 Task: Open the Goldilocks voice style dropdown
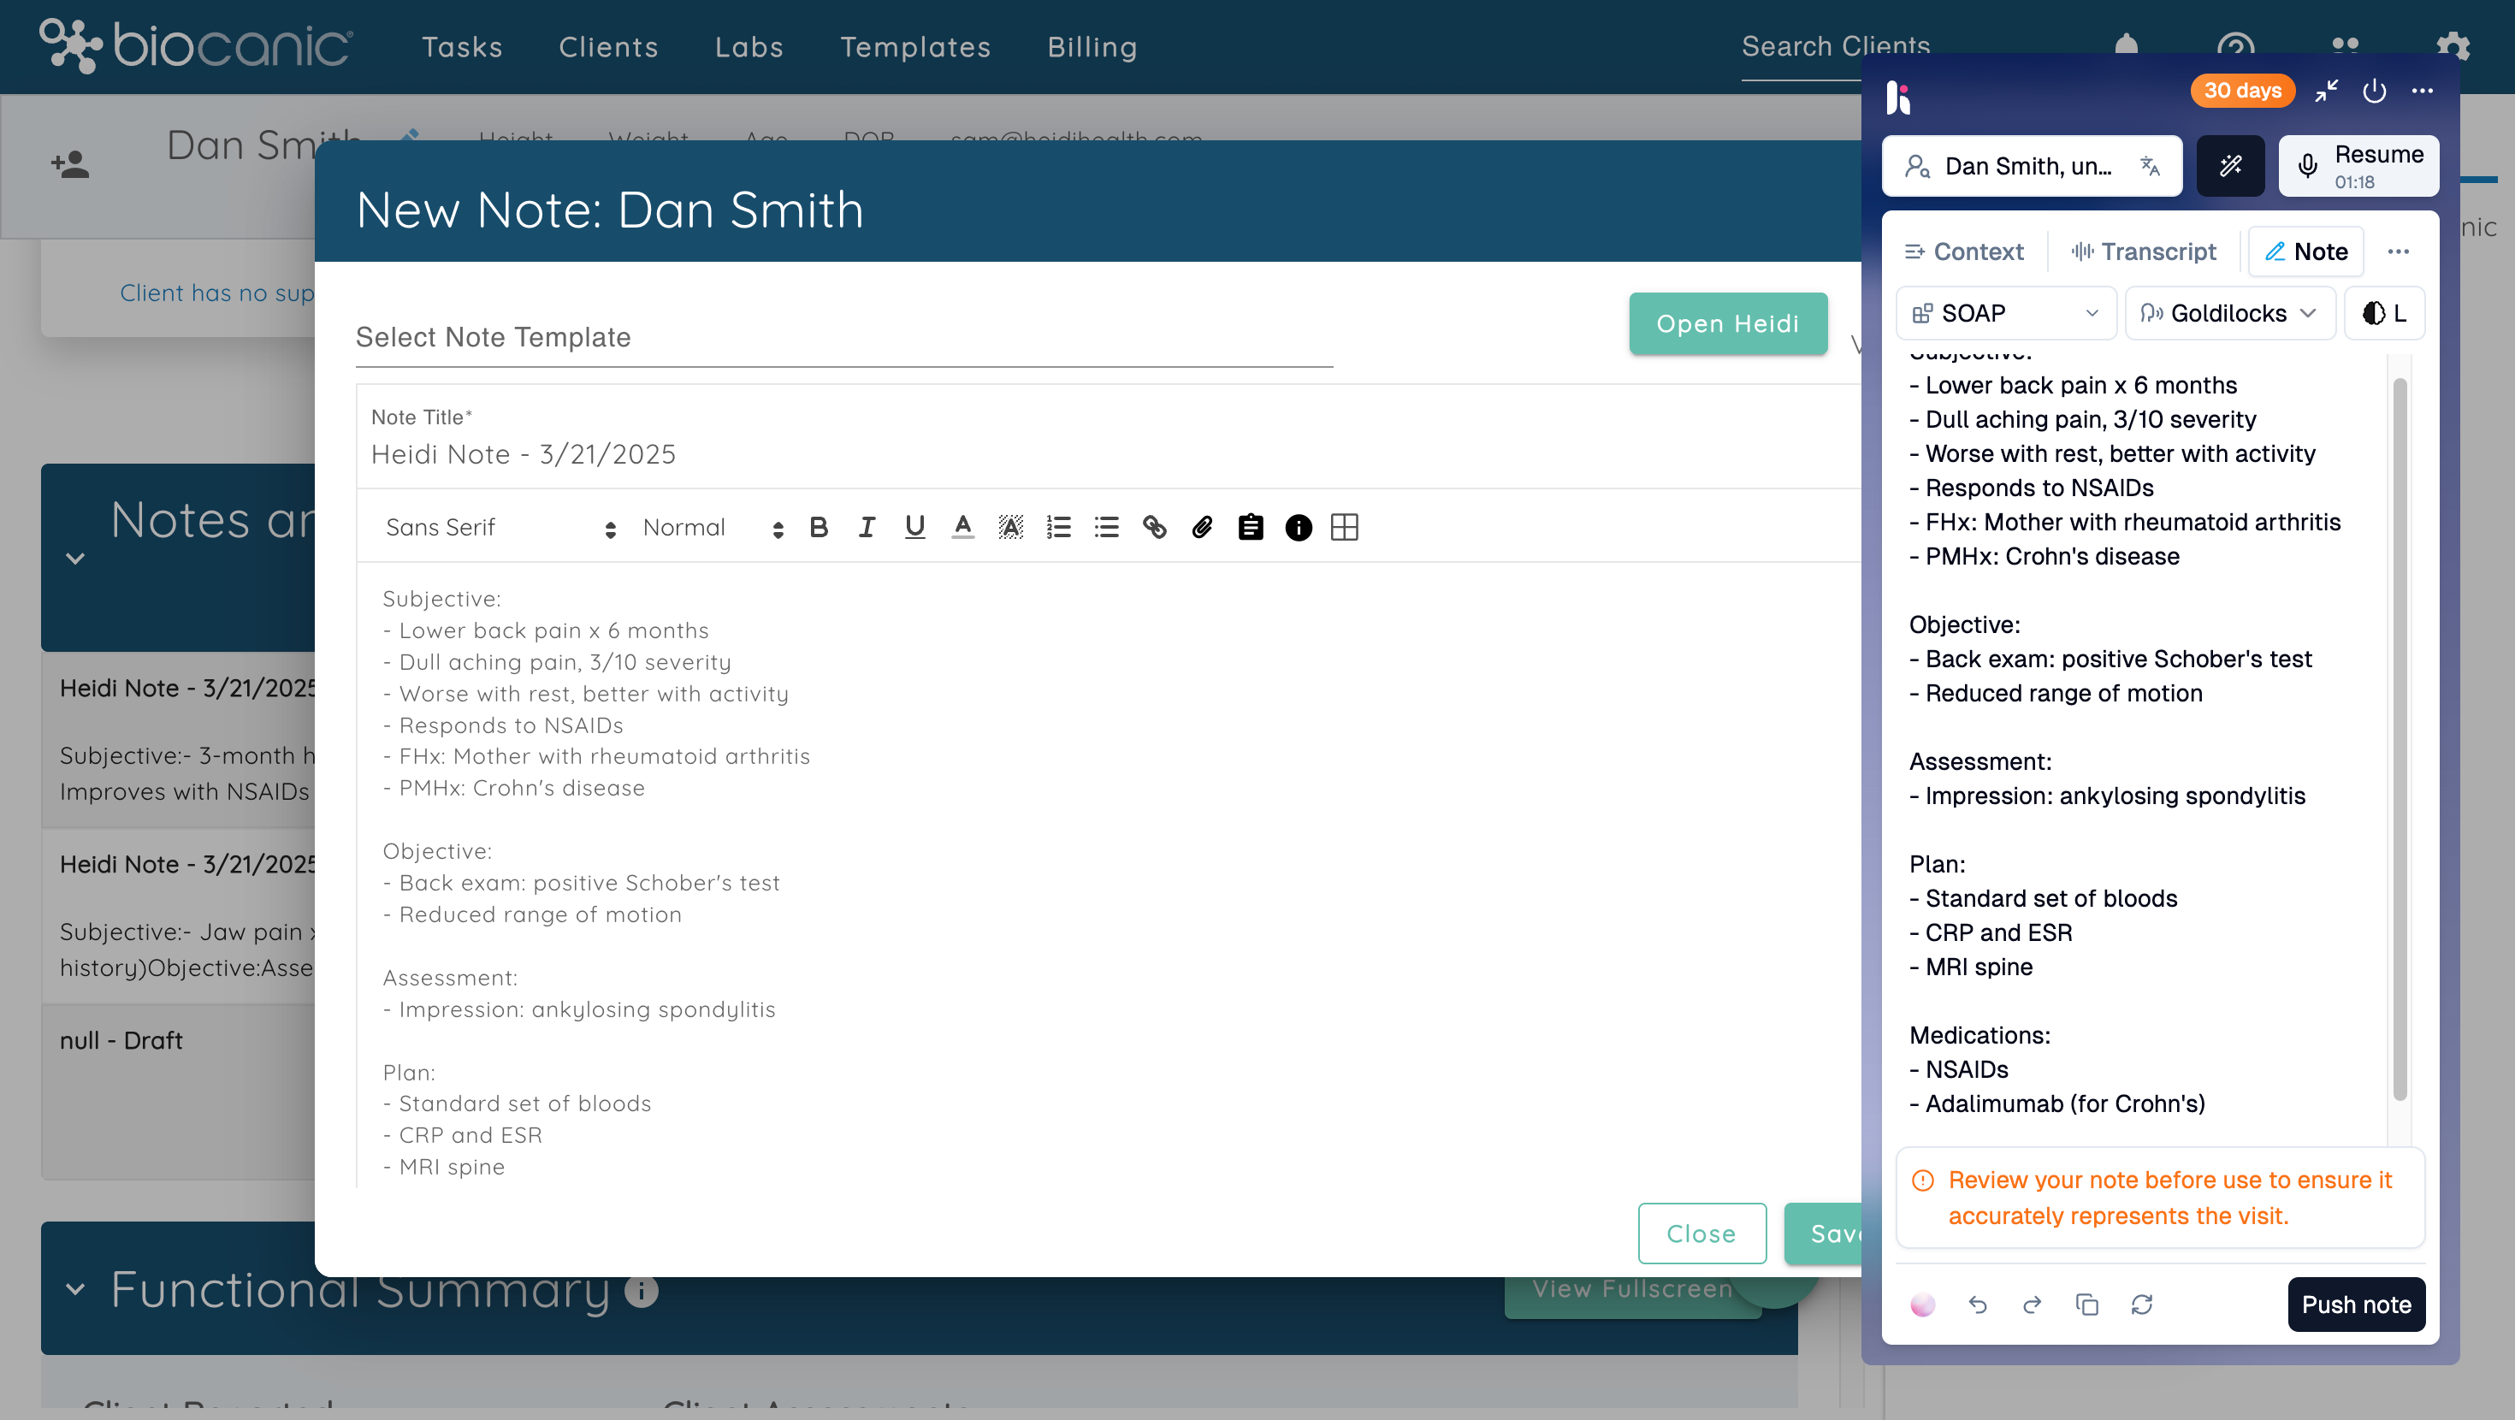2229,313
